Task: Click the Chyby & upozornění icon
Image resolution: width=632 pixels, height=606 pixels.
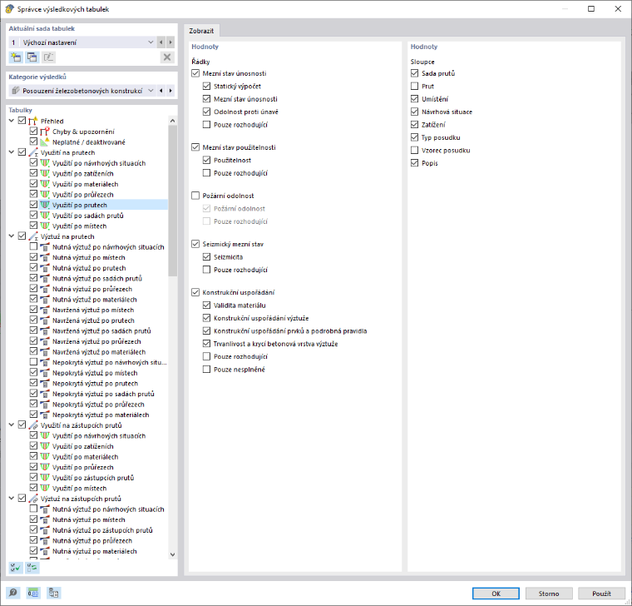Action: (x=45, y=132)
